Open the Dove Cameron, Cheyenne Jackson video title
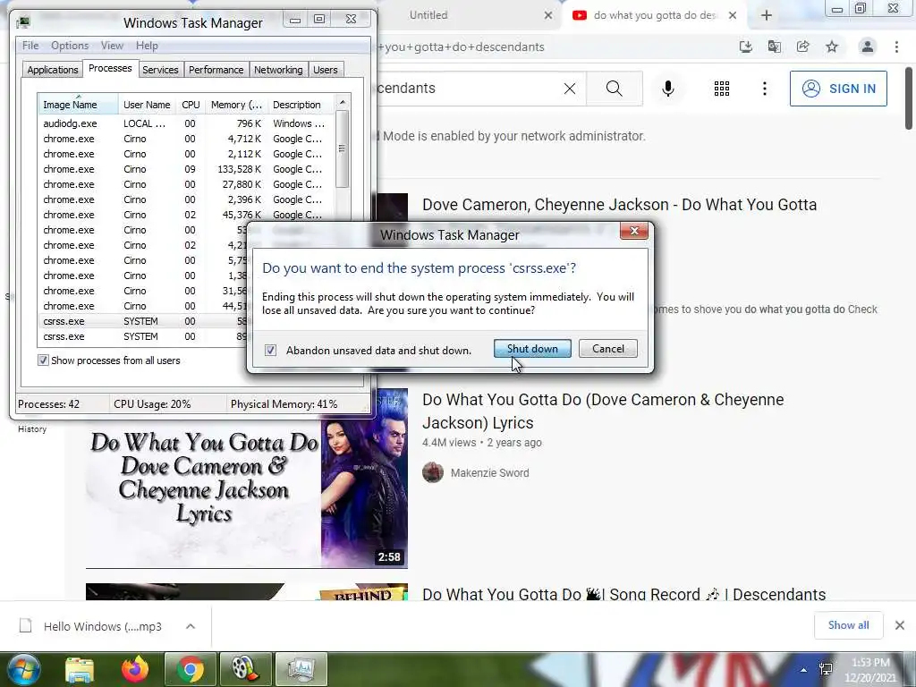 [x=619, y=205]
